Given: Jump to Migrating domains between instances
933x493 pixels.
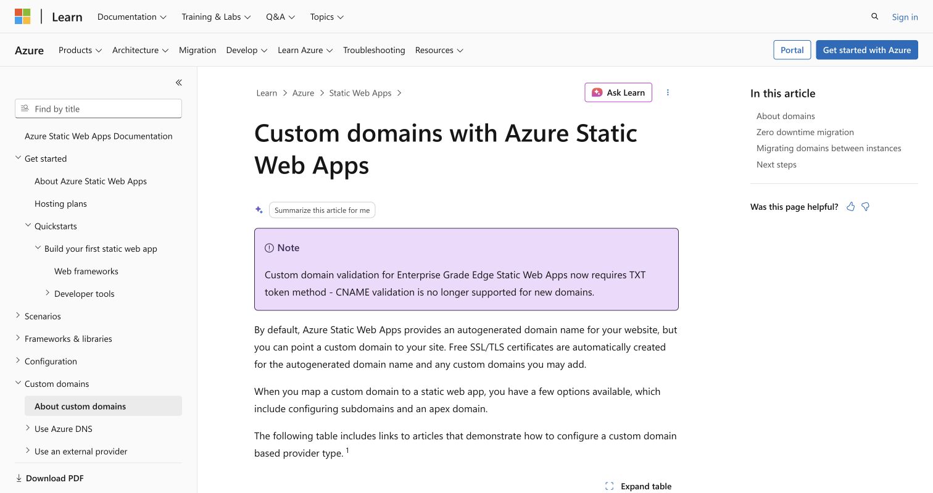Looking at the screenshot, I should (x=829, y=148).
